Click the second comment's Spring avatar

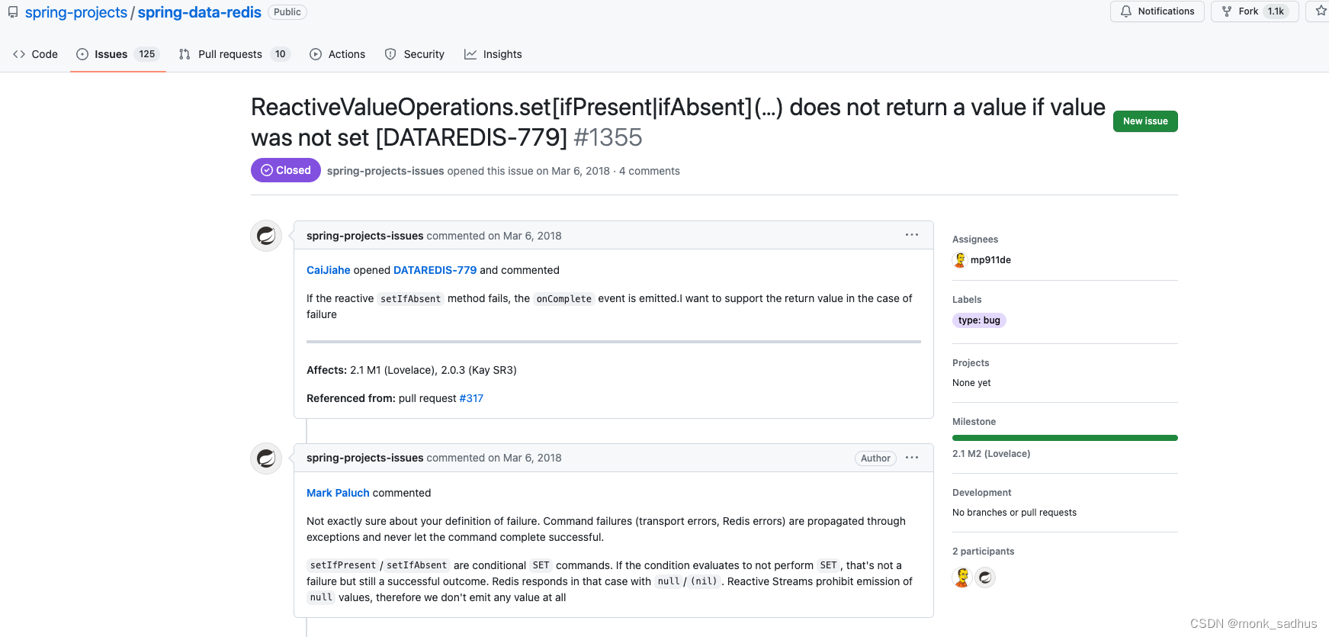266,458
